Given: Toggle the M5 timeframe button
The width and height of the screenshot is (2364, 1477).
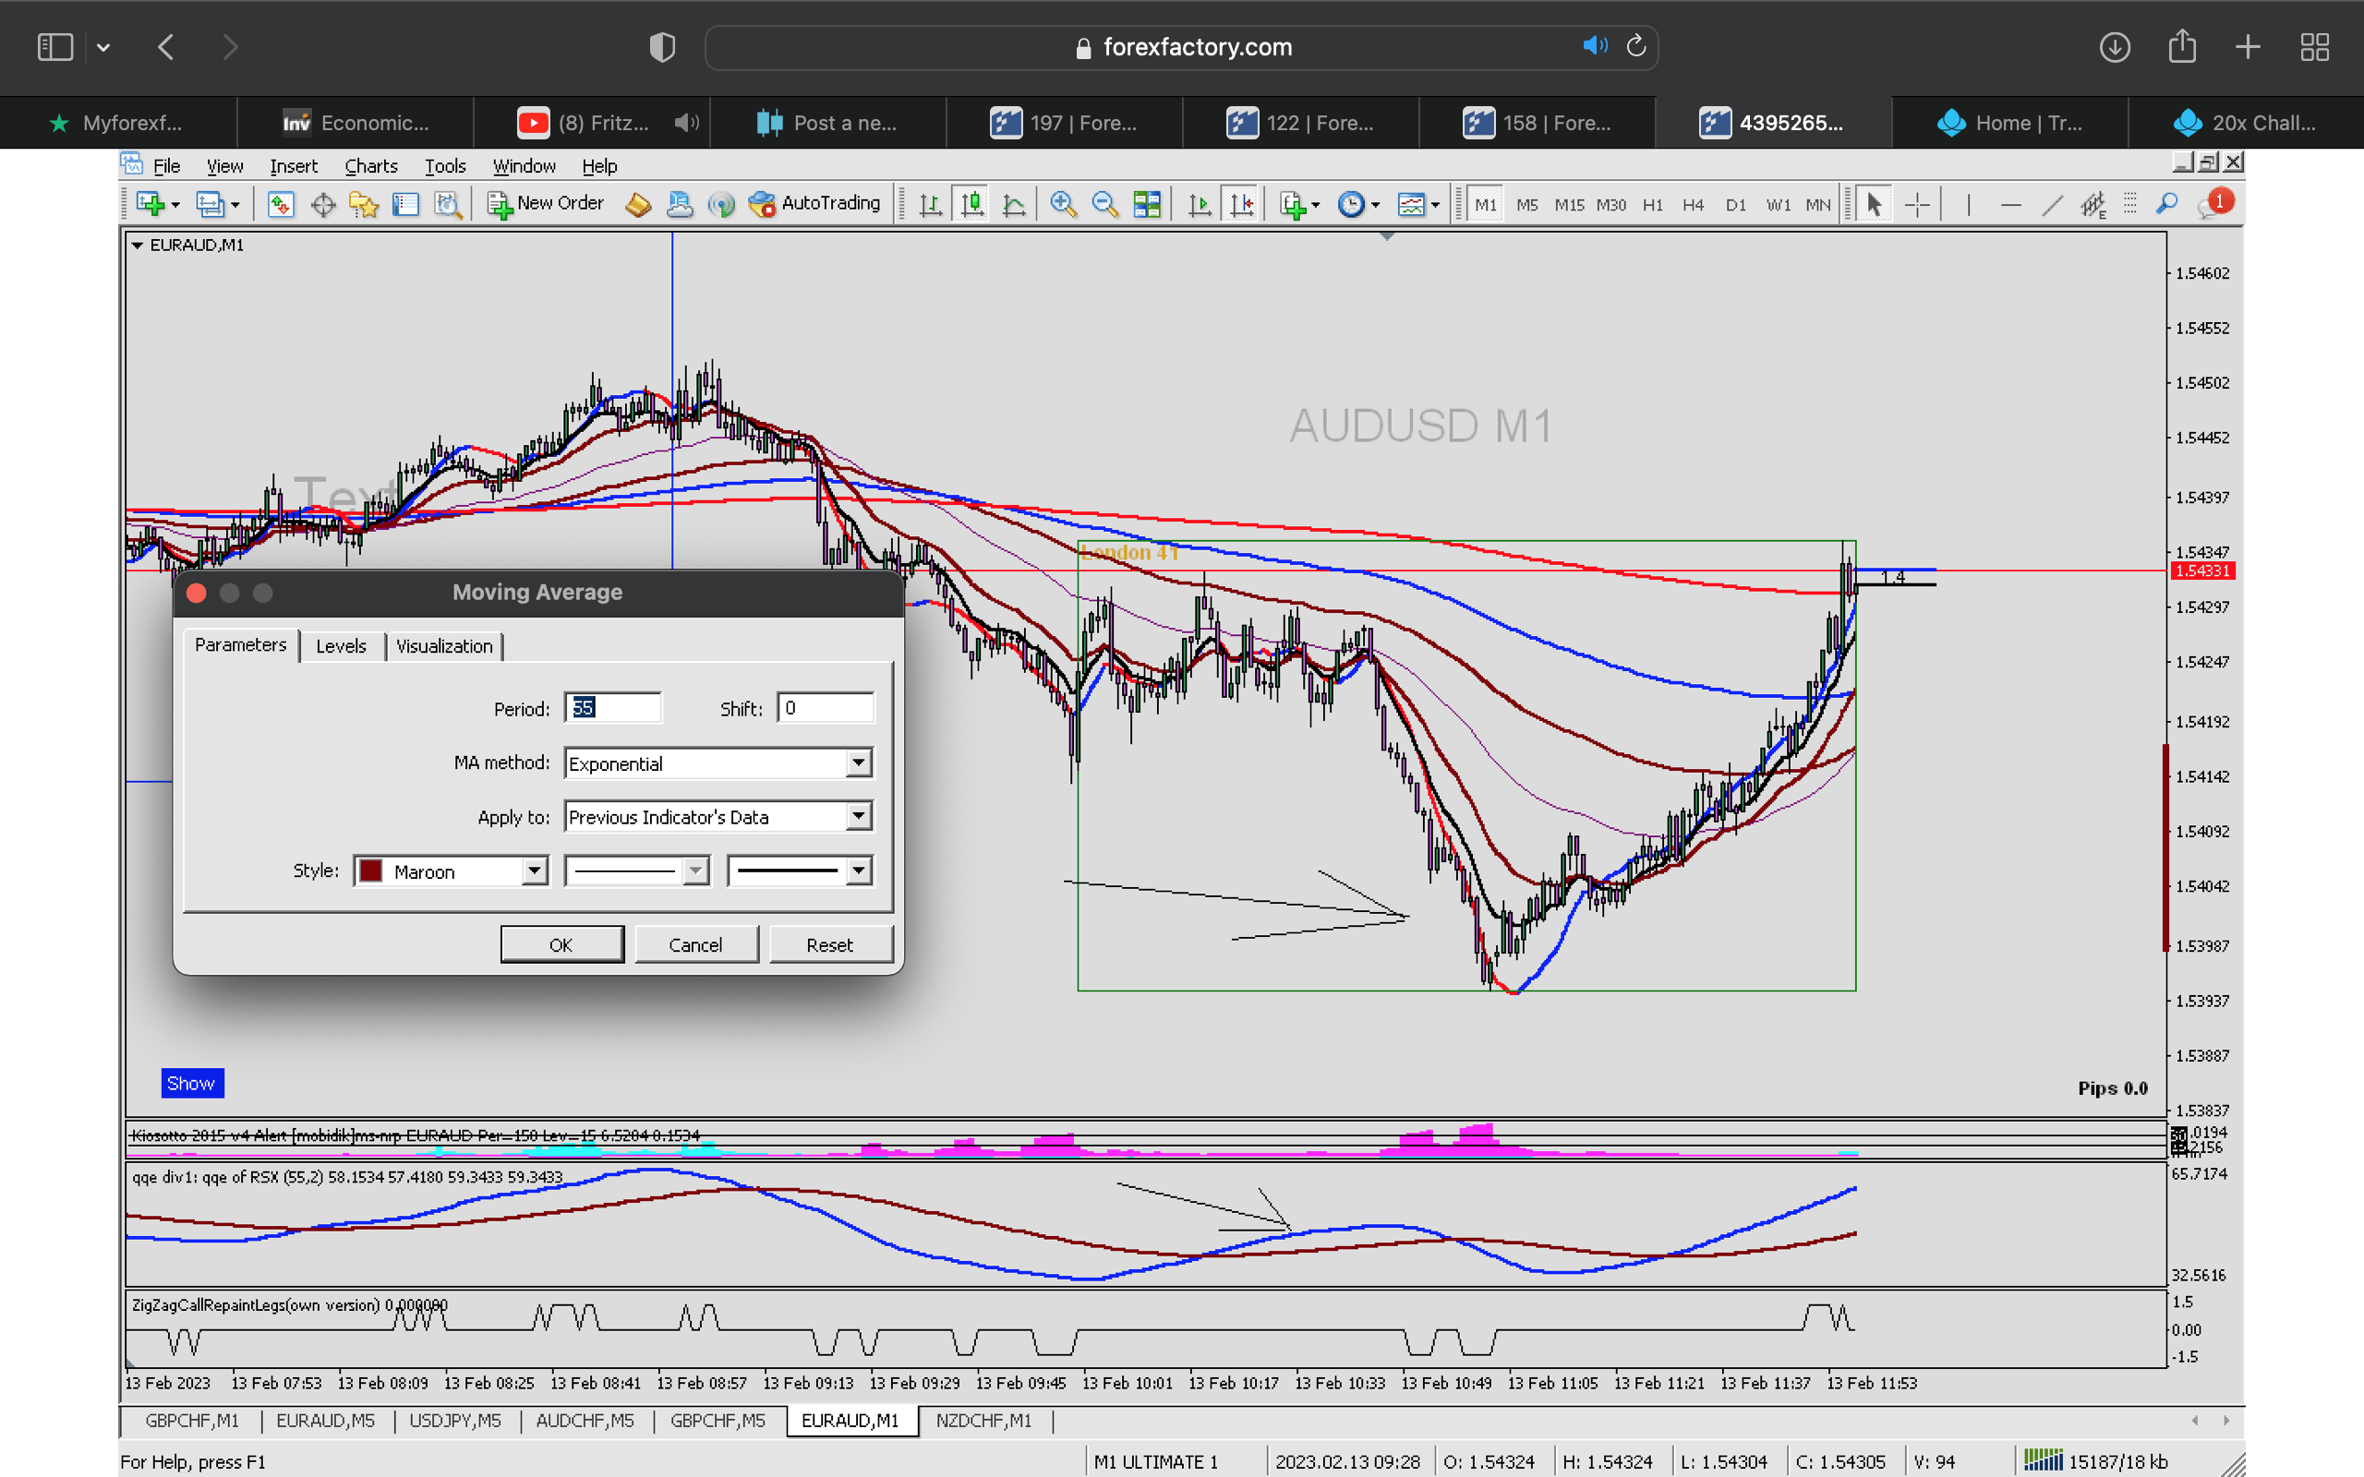Looking at the screenshot, I should click(1526, 204).
